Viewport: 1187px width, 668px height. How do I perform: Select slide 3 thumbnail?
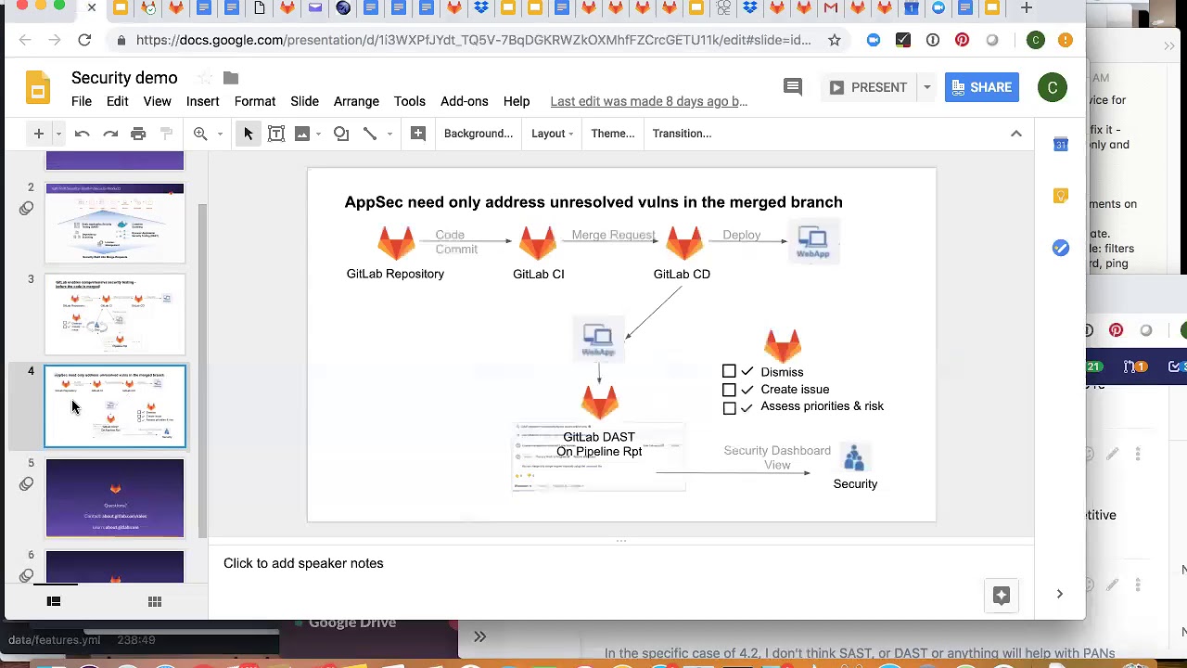pos(115,315)
